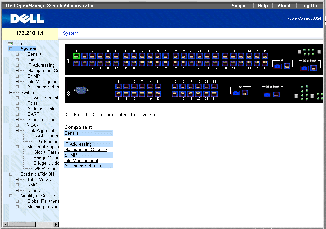Click port 13 on unit 3

pos(175,86)
